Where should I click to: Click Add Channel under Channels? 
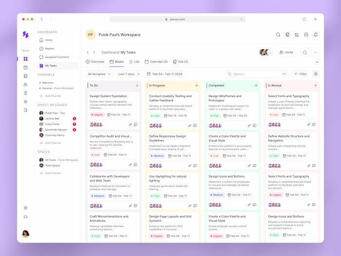click(x=50, y=96)
